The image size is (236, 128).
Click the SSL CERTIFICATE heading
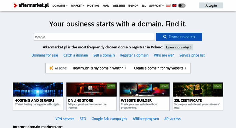pyautogui.click(x=188, y=100)
